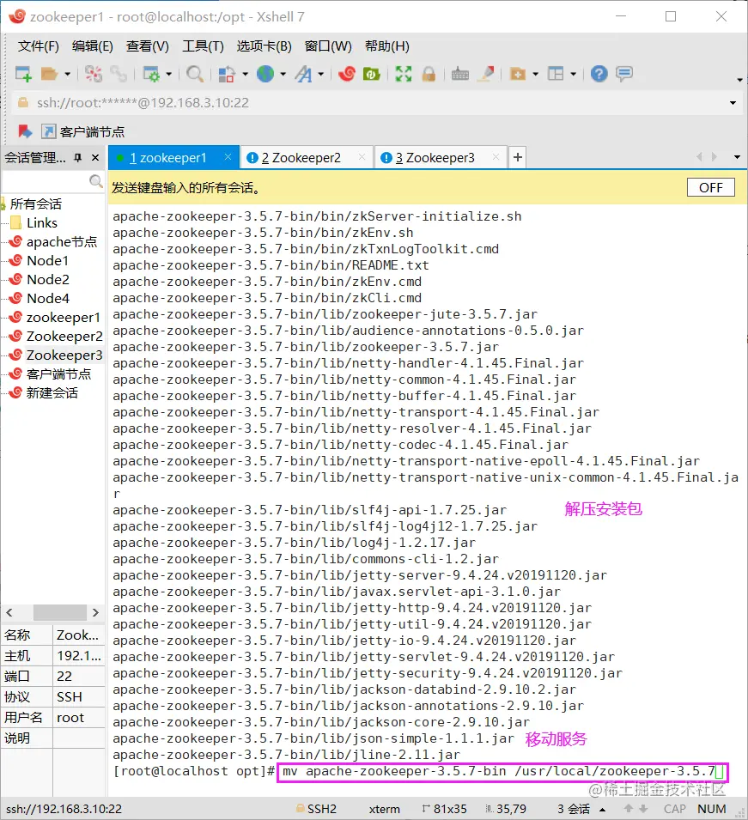Open the 编辑(E) menu
This screenshot has width=748, height=820.
click(92, 46)
